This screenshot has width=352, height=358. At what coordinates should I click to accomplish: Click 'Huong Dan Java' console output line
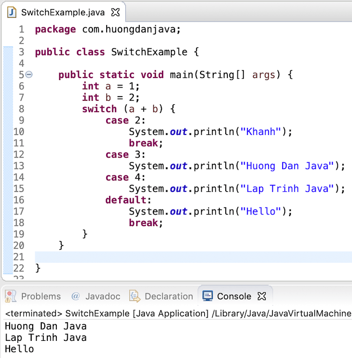click(x=46, y=326)
